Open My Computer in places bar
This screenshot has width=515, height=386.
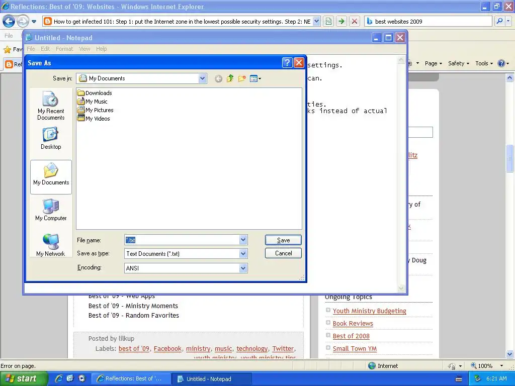click(51, 210)
